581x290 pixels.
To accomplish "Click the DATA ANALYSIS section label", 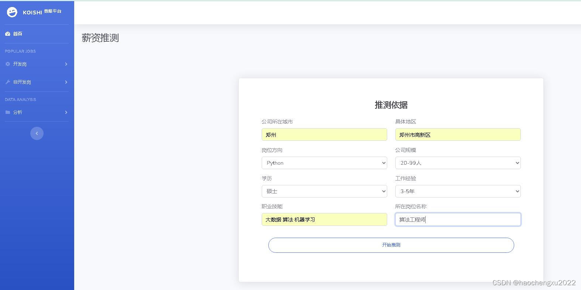I will (x=21, y=99).
